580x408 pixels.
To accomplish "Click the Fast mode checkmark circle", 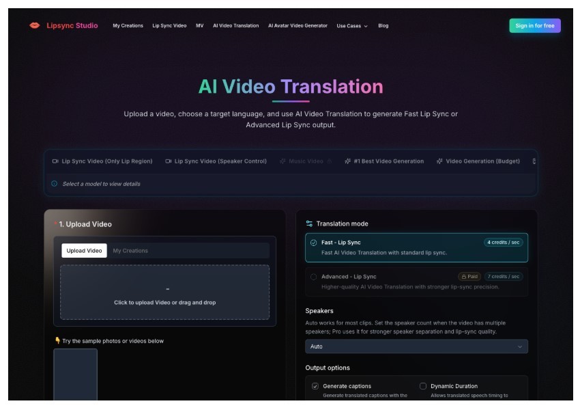I will [x=314, y=243].
